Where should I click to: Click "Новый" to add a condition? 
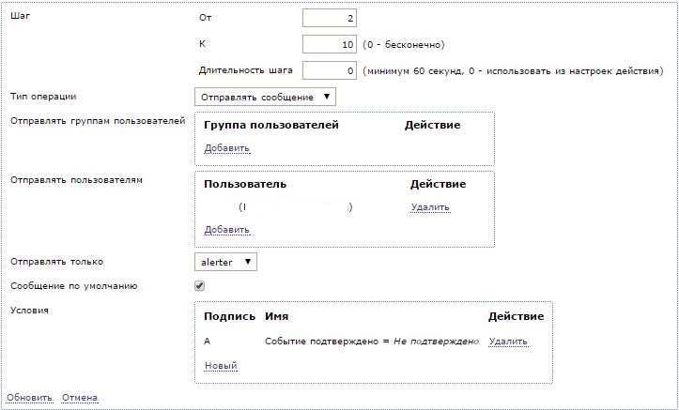(220, 365)
